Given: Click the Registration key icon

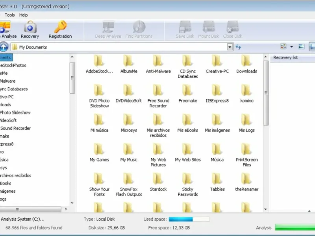Looking at the screenshot, I should (x=60, y=27).
